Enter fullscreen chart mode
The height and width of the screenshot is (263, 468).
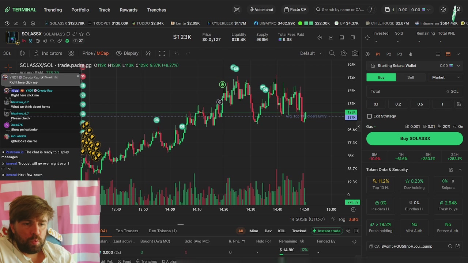[x=162, y=53]
